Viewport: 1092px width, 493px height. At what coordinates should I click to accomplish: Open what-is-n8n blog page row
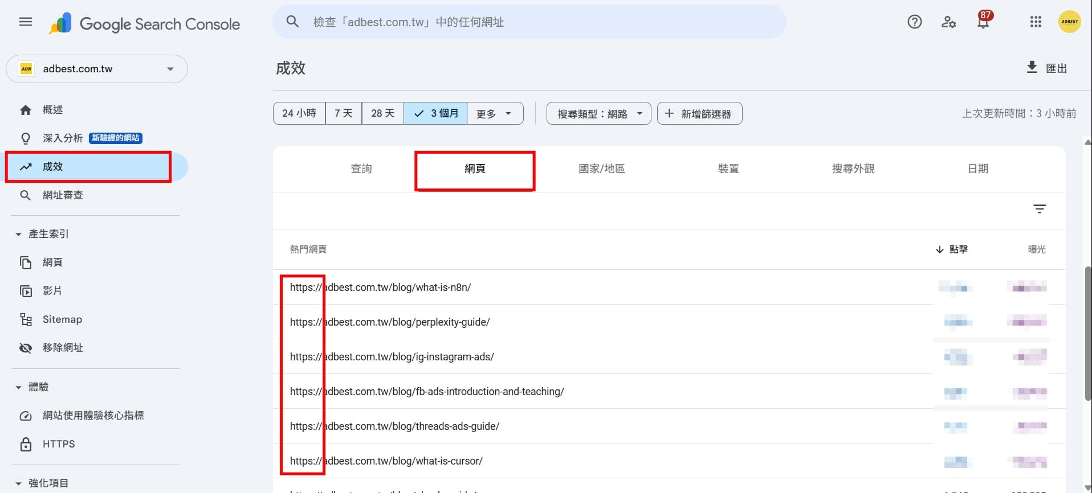[x=669, y=287]
